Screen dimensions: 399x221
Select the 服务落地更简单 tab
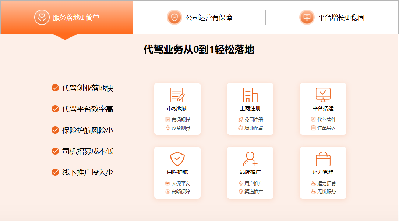pos(76,17)
